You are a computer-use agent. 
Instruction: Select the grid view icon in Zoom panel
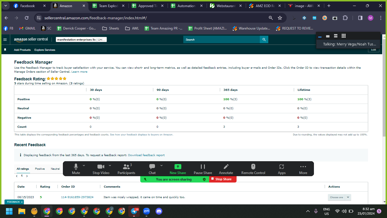tap(344, 36)
